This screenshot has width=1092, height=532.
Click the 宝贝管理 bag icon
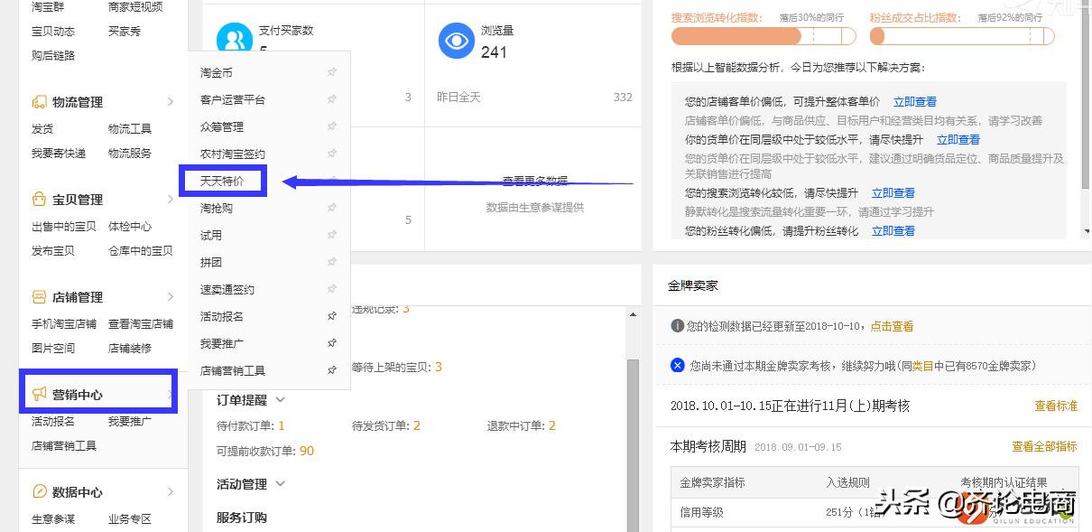[x=39, y=200]
